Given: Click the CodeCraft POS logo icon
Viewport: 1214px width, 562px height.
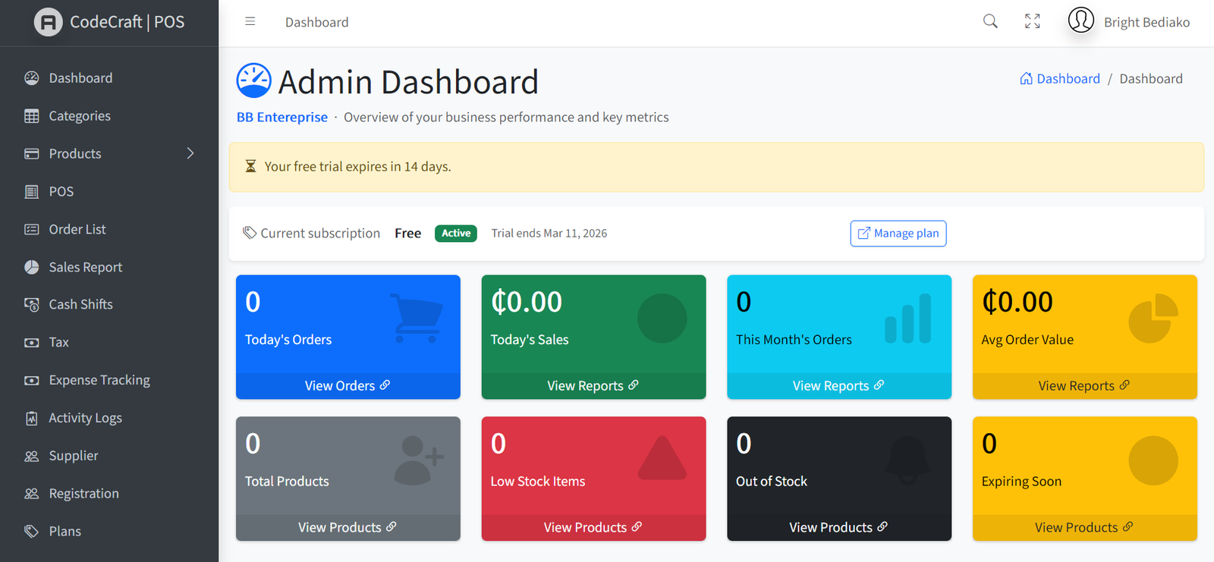Looking at the screenshot, I should tap(48, 22).
